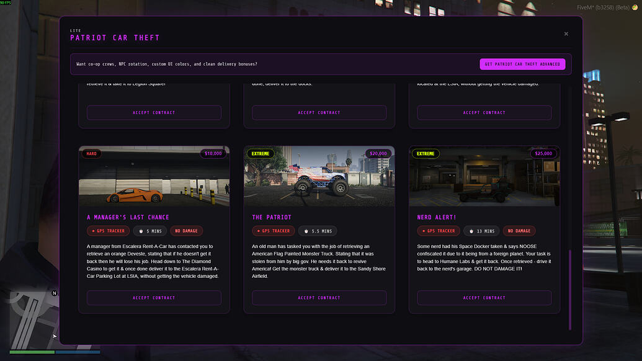Accept contract for the docks delivery job
This screenshot has width=642, height=361.
319,112
